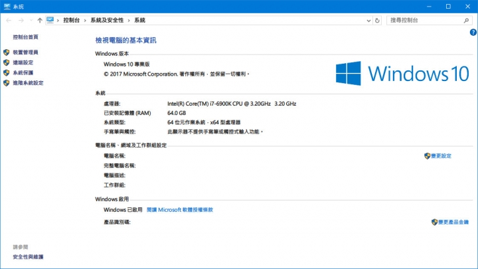Select the 'Windows 10 專業版' edition text

127,64
